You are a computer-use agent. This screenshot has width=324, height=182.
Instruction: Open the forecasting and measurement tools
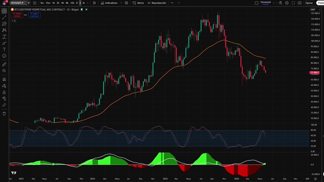click(4, 37)
